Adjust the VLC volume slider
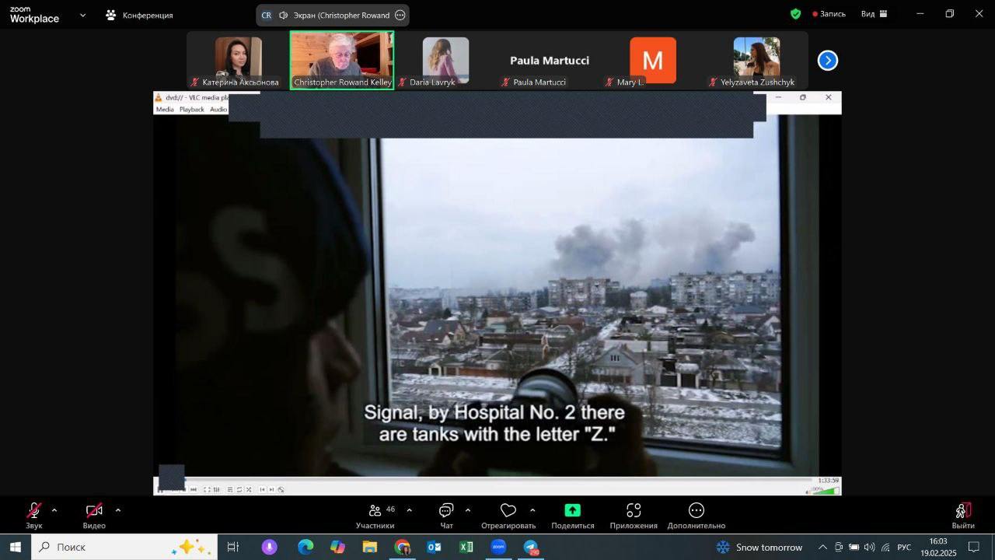The height and width of the screenshot is (560, 995). point(826,490)
